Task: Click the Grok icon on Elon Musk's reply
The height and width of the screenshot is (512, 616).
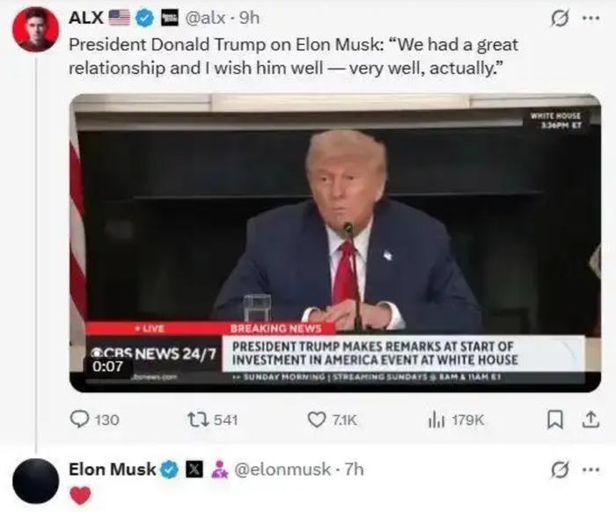Action: [x=560, y=470]
